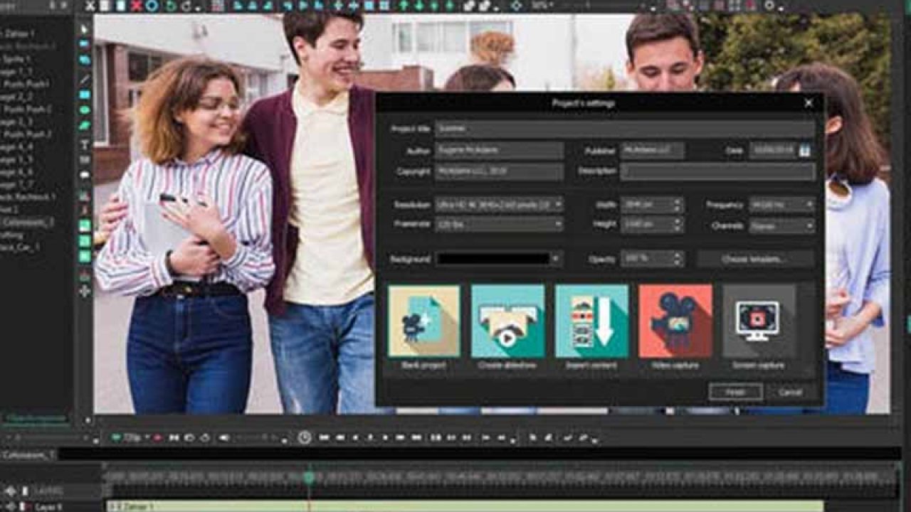Viewport: 911px width, 512px height.
Task: Open the Channels dropdown
Action: (x=781, y=226)
